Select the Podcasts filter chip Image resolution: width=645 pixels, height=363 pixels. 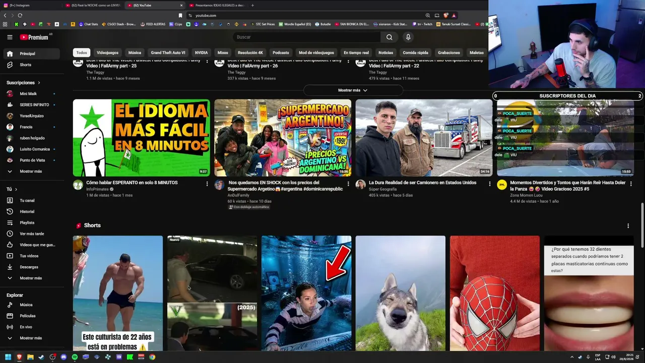click(x=281, y=52)
